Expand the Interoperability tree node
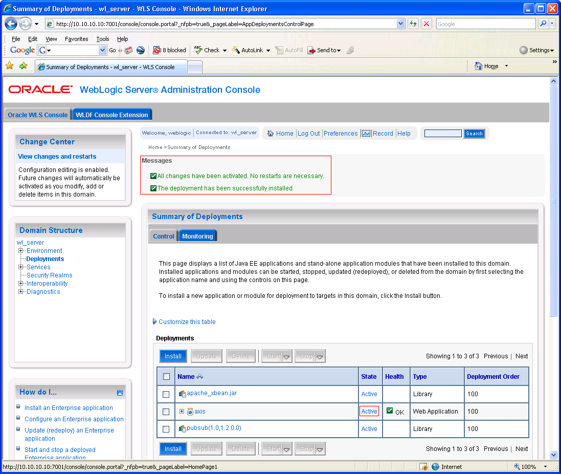This screenshot has height=474, width=561. tap(21, 284)
